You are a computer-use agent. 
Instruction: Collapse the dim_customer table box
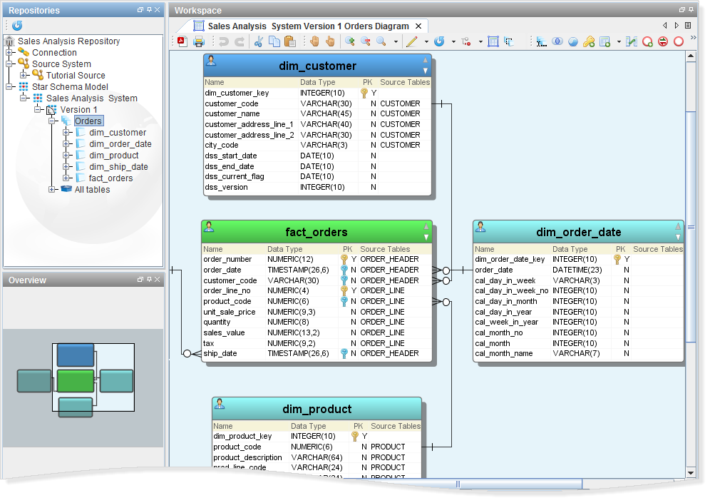[426, 61]
